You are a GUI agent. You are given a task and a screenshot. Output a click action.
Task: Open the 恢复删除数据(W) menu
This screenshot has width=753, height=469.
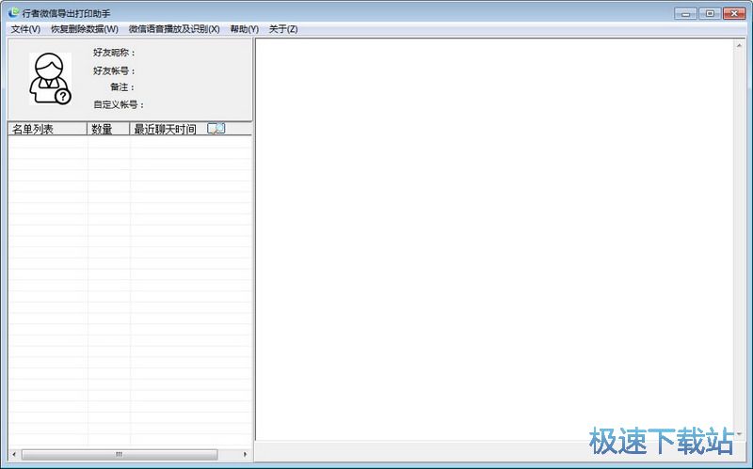[x=84, y=29]
